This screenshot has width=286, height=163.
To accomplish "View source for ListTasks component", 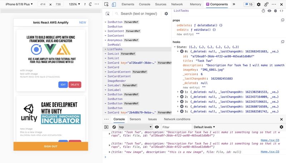I will click(x=281, y=11).
